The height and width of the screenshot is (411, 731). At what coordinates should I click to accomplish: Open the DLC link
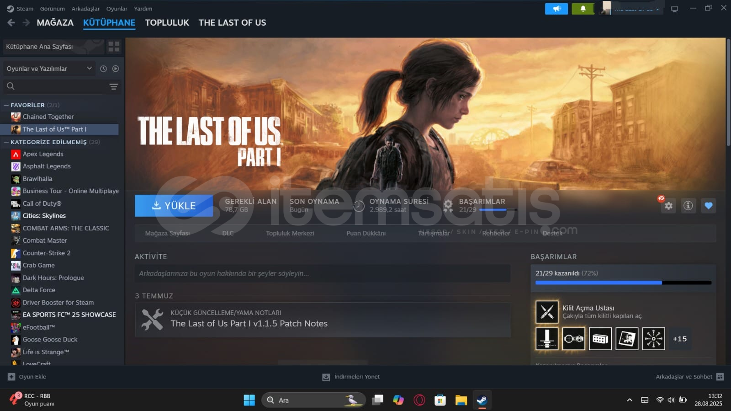[x=228, y=233]
